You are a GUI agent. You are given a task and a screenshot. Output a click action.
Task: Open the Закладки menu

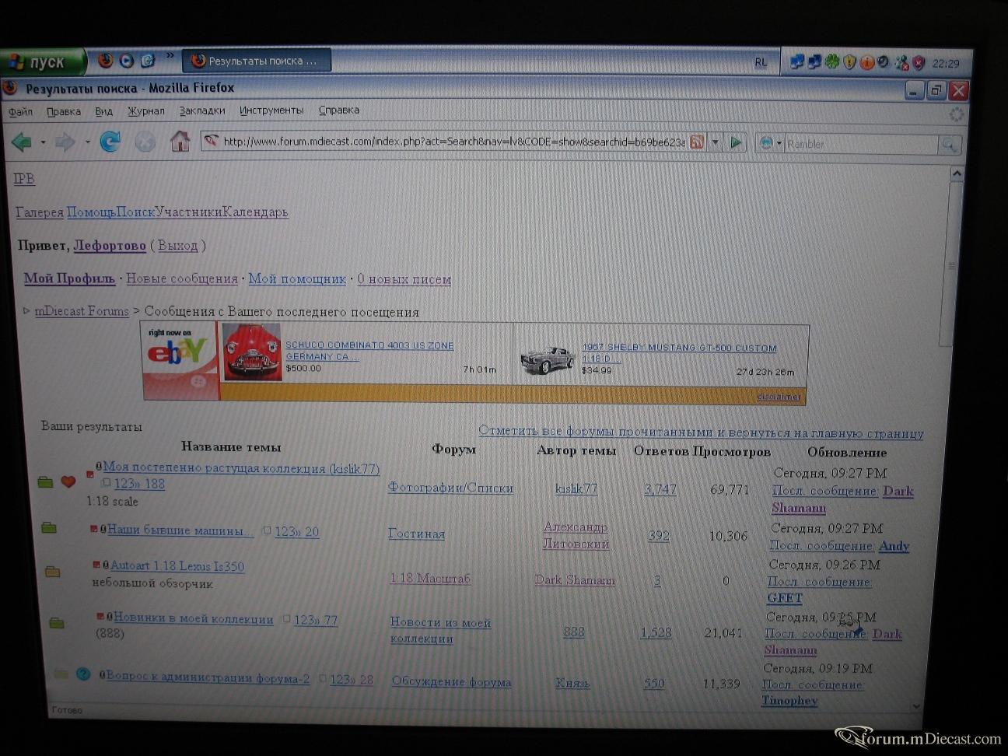click(x=202, y=110)
